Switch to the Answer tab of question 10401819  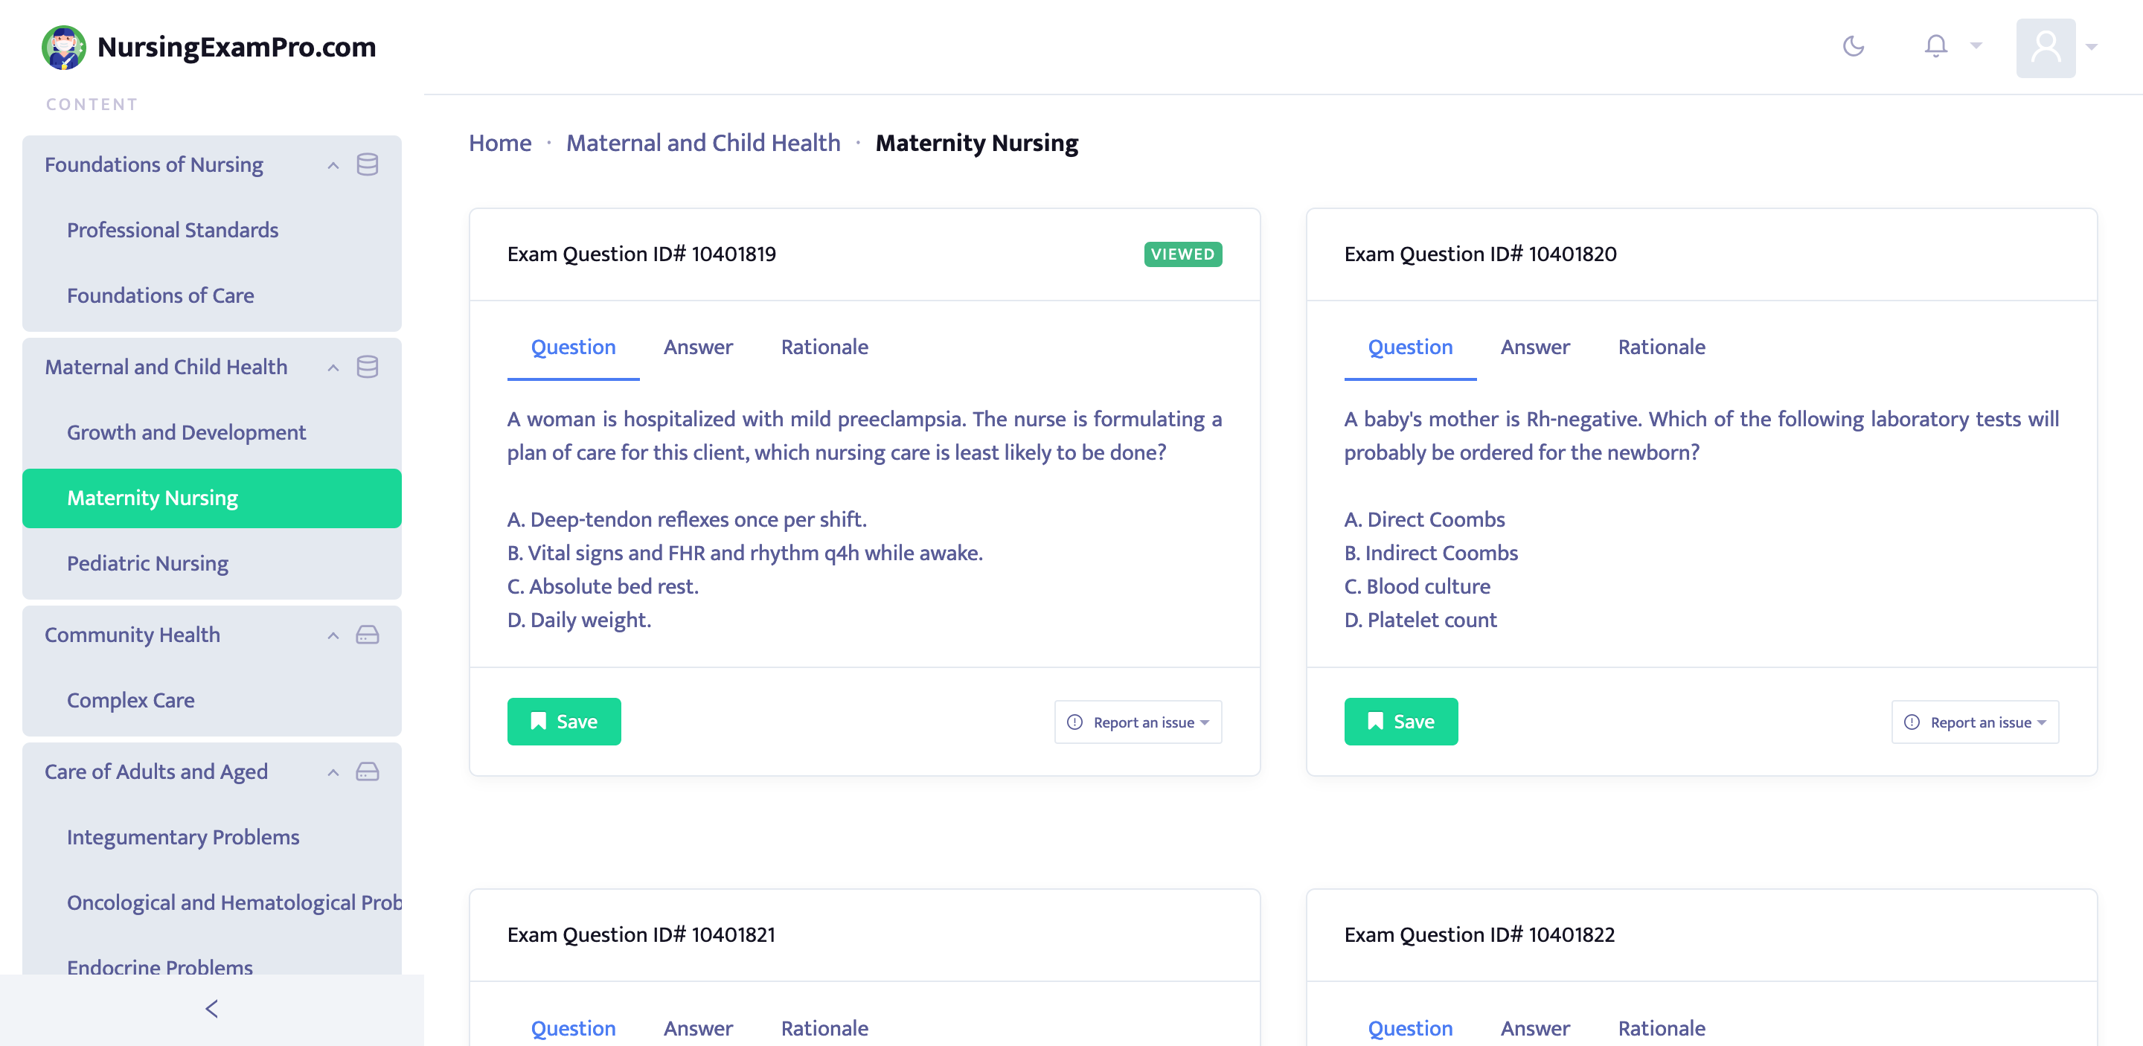(698, 347)
